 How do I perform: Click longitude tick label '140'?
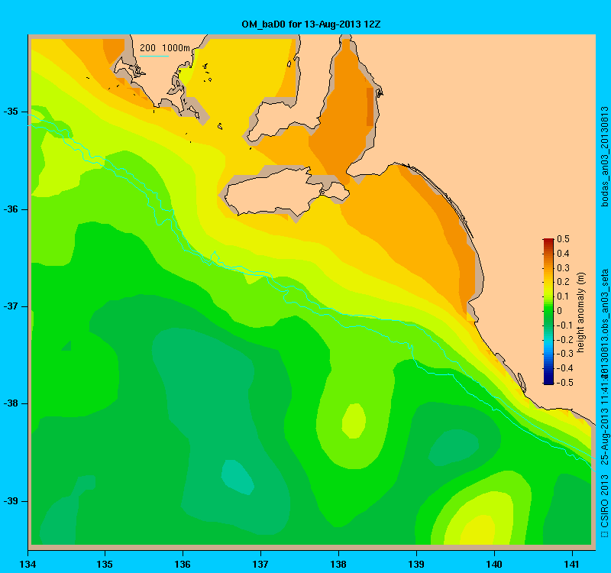[x=494, y=565]
